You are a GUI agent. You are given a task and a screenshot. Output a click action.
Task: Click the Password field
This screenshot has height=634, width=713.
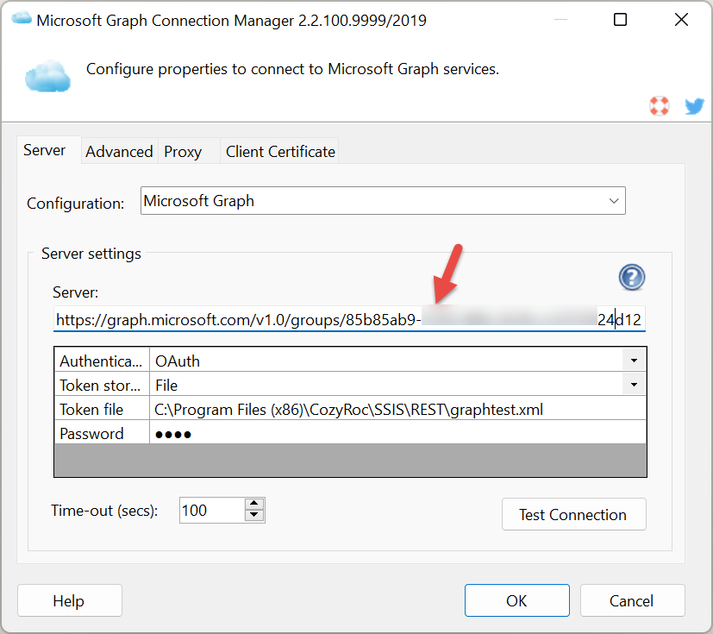pyautogui.click(x=397, y=433)
